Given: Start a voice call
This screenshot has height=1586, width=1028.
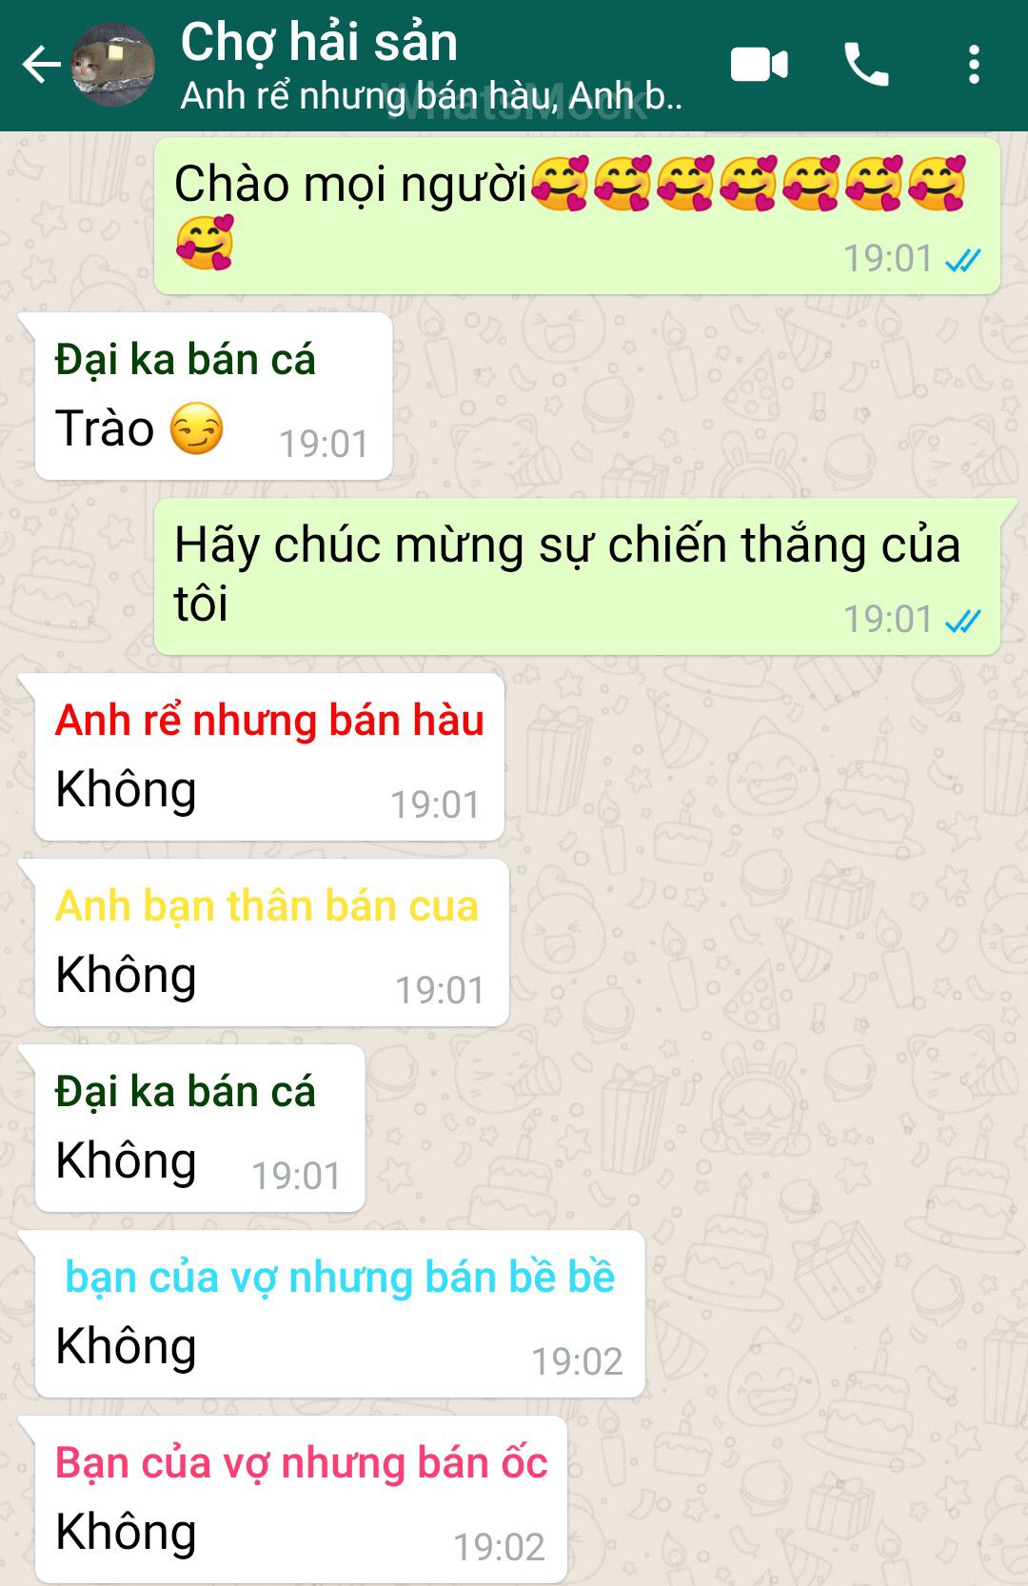Looking at the screenshot, I should coord(866,65).
